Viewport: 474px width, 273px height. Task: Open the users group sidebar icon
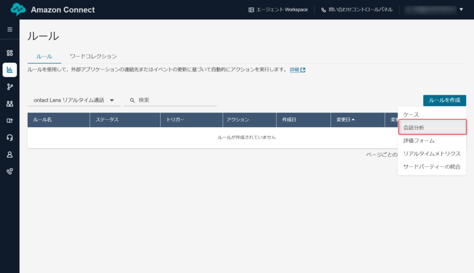click(9, 104)
